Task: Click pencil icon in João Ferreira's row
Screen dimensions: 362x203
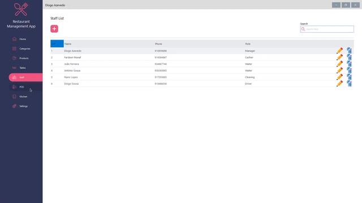Action: (339, 64)
